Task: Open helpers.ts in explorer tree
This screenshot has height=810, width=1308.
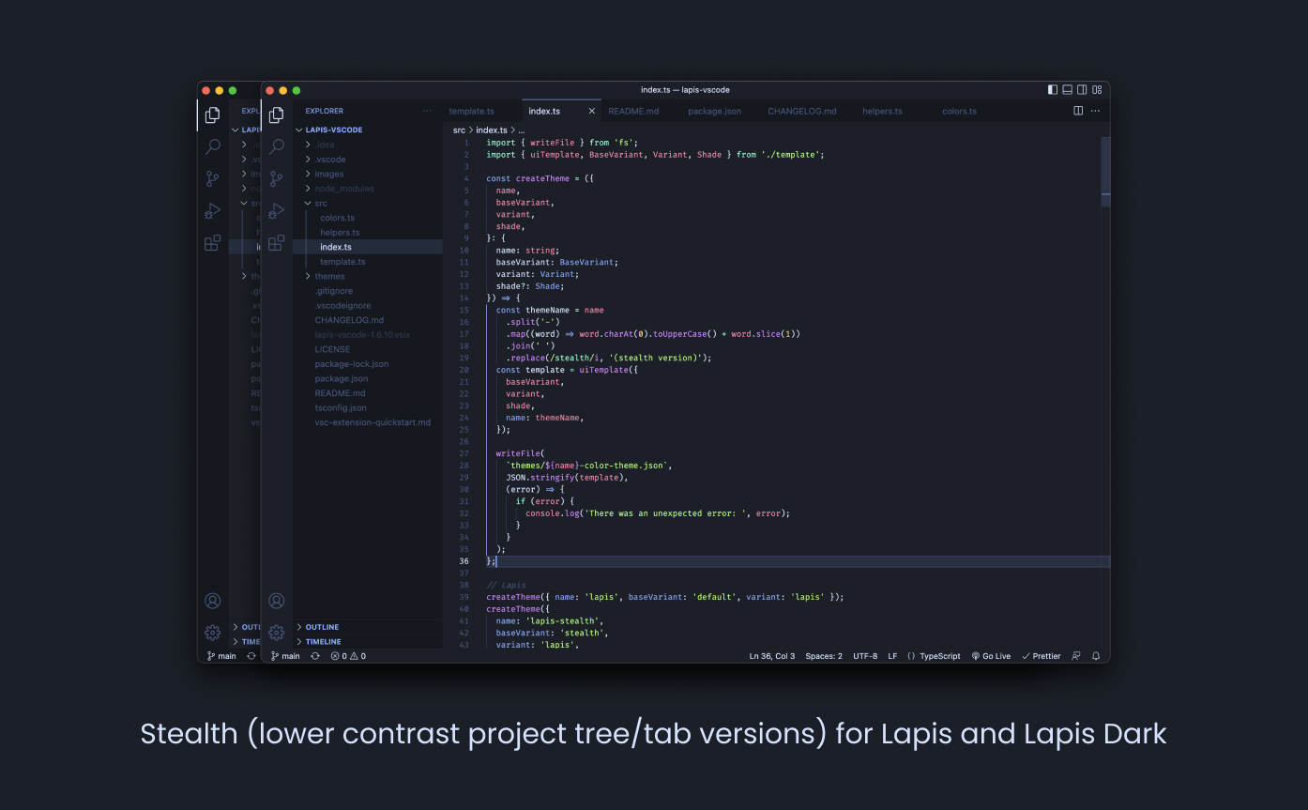Action: click(x=368, y=233)
